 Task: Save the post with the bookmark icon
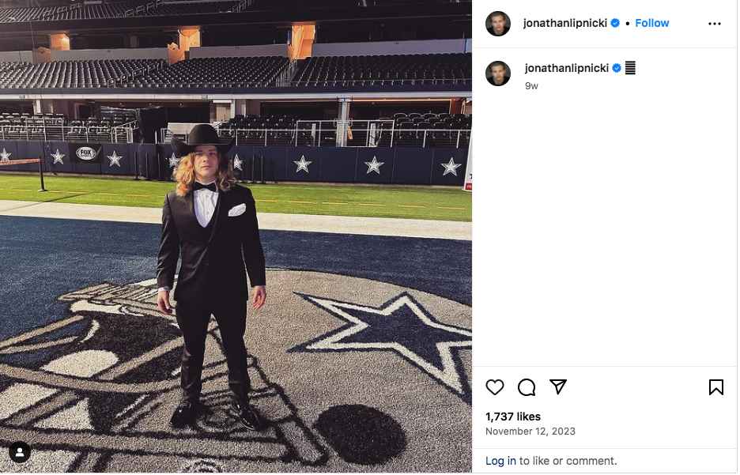[x=716, y=387]
